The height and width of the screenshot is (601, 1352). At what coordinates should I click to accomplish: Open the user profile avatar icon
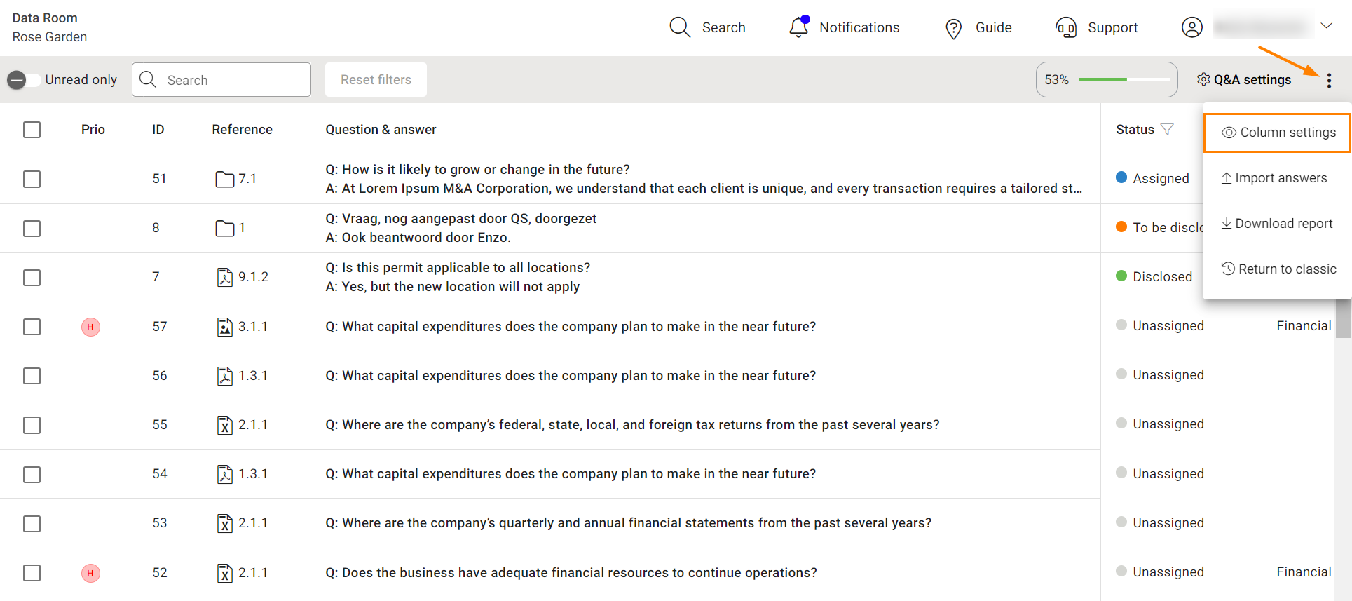(x=1191, y=27)
